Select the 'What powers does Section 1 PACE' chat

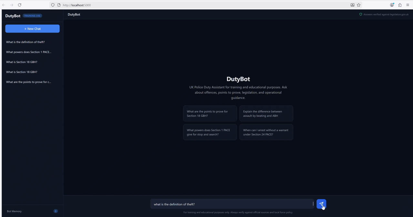pyautogui.click(x=28, y=52)
